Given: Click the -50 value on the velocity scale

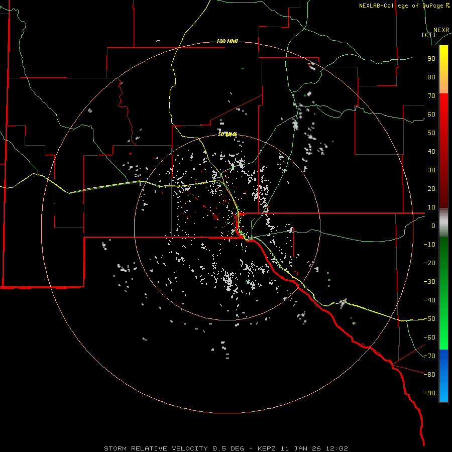Looking at the screenshot, I should click(x=429, y=319).
